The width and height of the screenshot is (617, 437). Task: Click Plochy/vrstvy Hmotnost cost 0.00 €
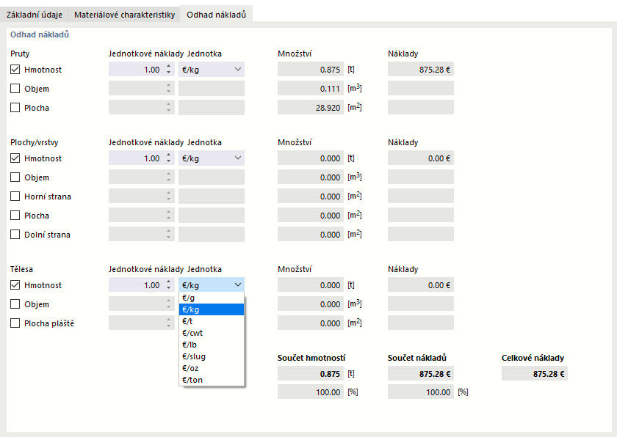coord(421,158)
